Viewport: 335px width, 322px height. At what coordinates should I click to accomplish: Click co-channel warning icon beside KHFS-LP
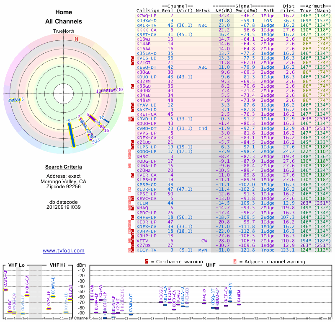coord(132,218)
